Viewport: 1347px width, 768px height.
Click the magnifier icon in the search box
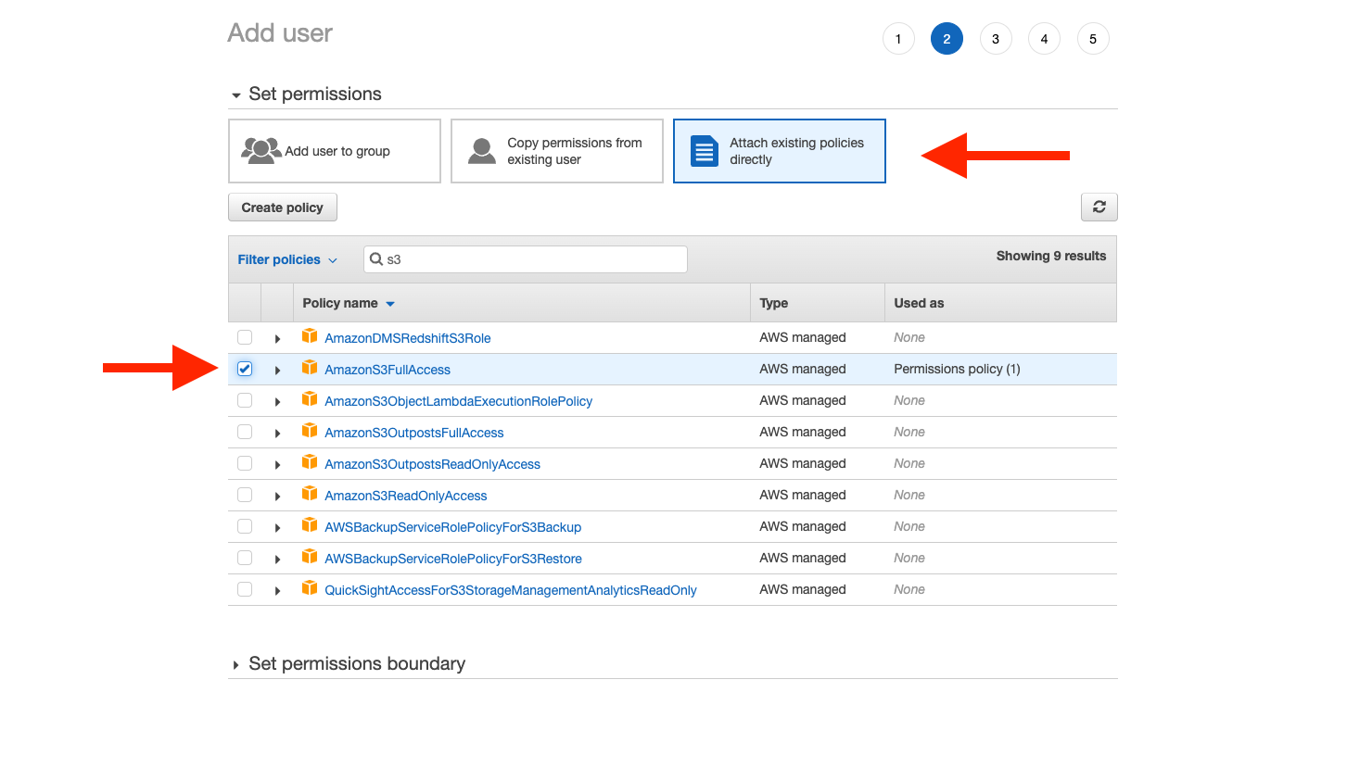click(x=376, y=259)
